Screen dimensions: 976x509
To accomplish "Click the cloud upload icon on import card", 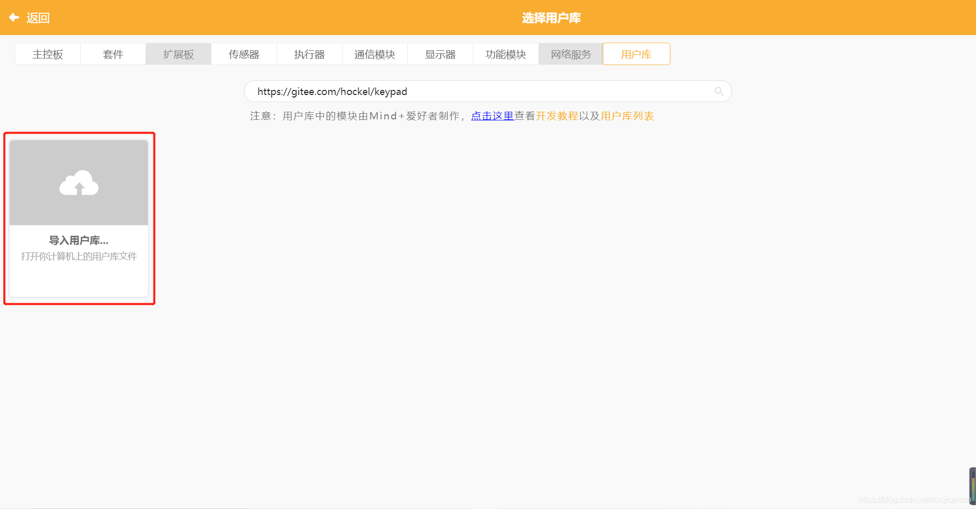I will pyautogui.click(x=78, y=182).
